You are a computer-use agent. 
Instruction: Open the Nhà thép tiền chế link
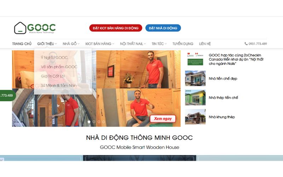[223, 98]
